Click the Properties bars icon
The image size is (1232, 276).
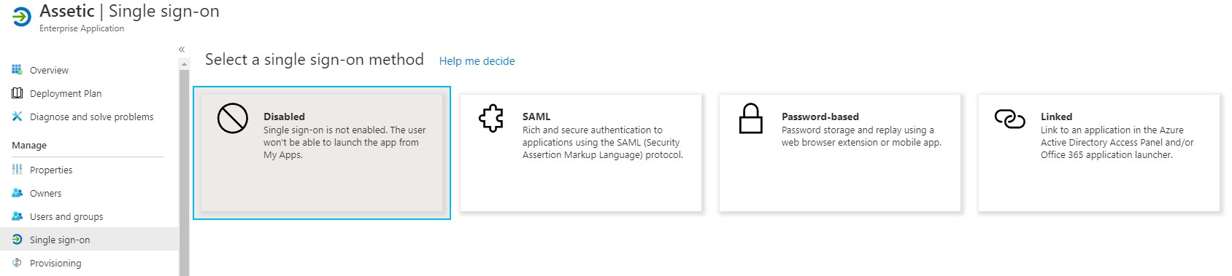click(x=17, y=170)
